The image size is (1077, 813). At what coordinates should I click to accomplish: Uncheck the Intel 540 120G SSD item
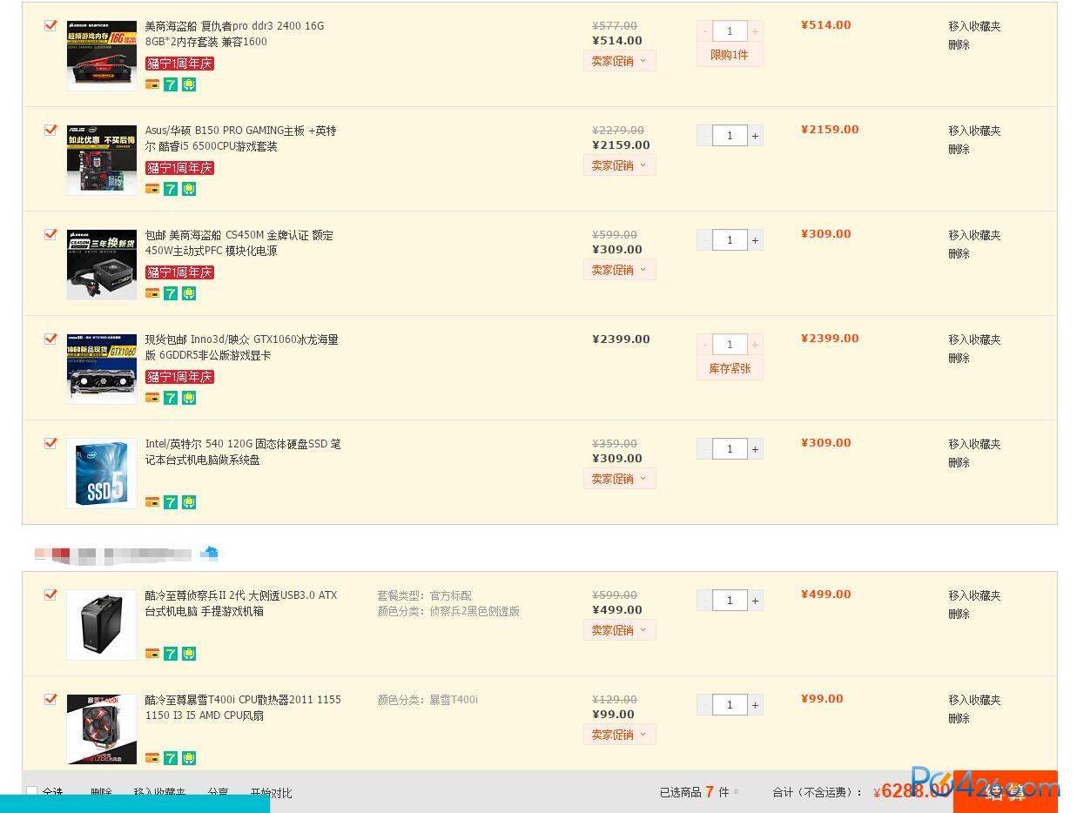(x=50, y=444)
